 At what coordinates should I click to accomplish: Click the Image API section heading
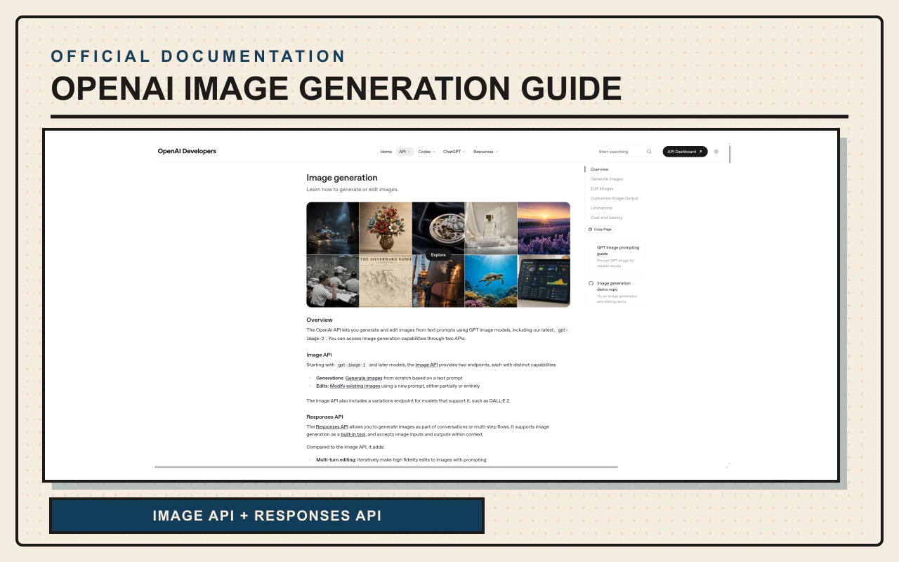pos(319,355)
